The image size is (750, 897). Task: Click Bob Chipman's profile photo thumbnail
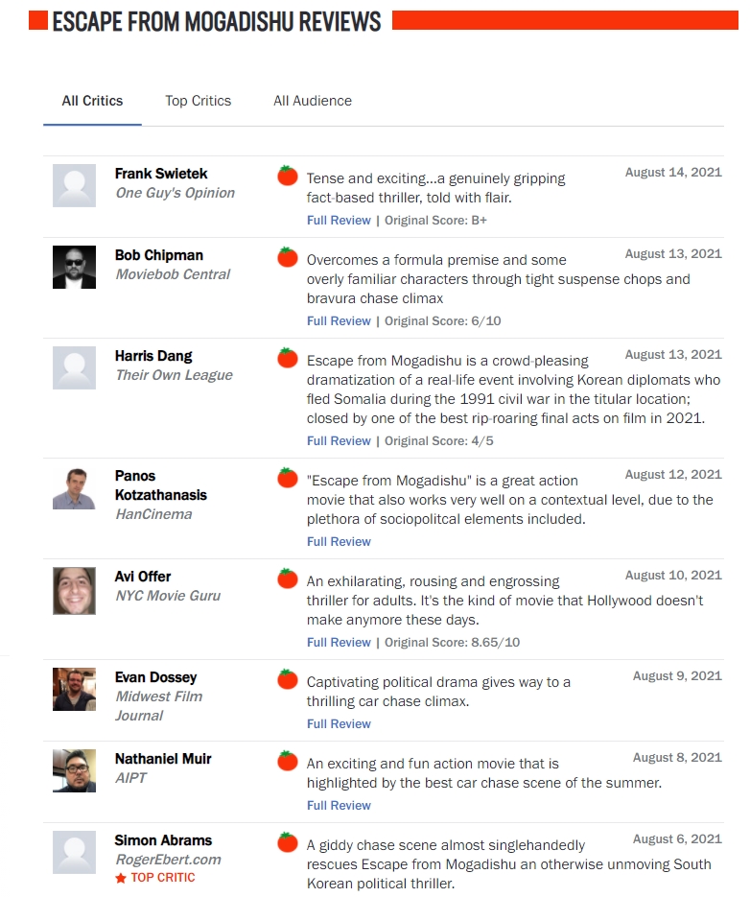point(75,267)
